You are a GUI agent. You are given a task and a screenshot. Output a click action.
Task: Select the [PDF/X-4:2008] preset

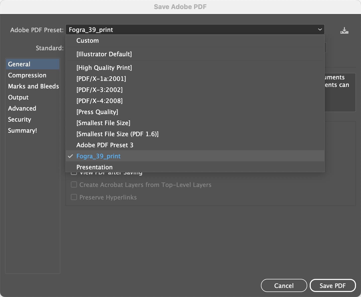tap(195, 101)
